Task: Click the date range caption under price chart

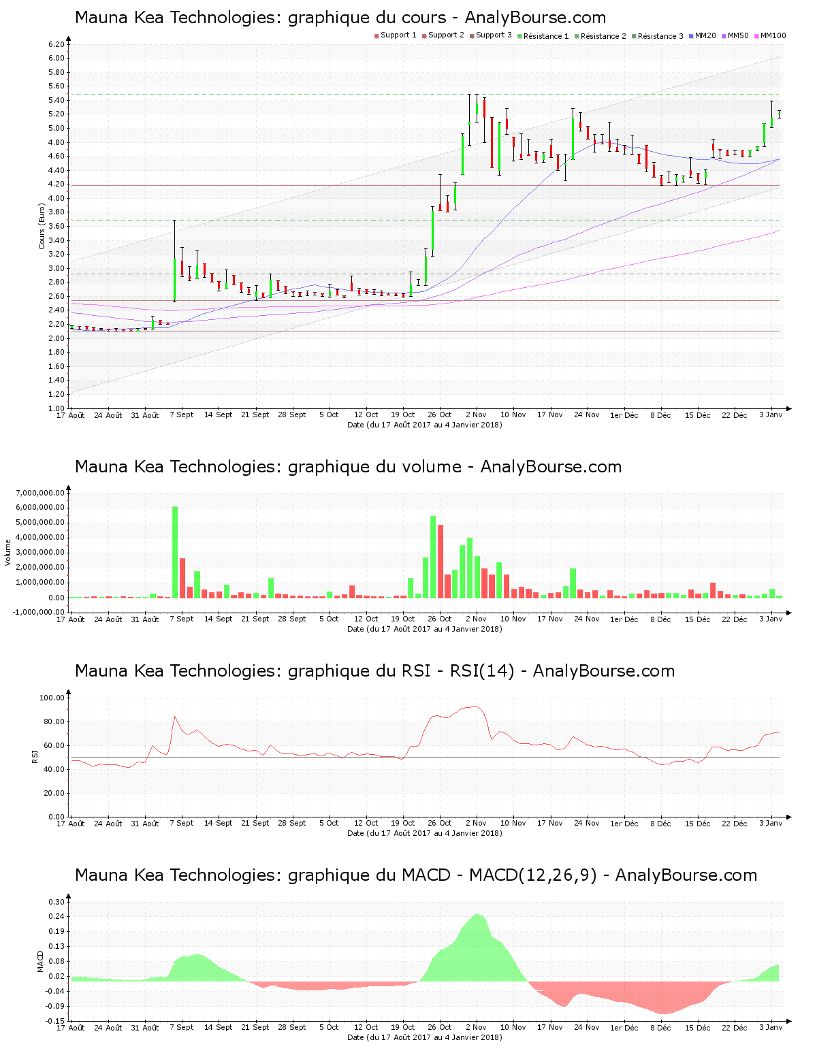Action: tap(425, 425)
